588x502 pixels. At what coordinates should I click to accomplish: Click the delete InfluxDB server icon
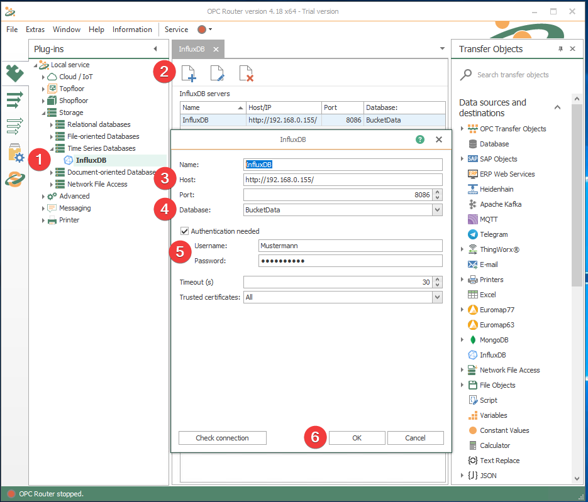246,74
